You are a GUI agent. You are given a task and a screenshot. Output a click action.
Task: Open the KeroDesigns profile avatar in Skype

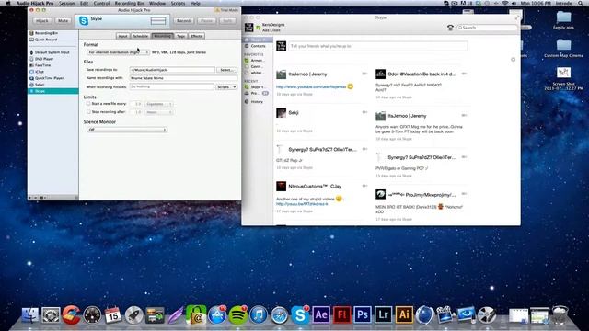coord(249,27)
